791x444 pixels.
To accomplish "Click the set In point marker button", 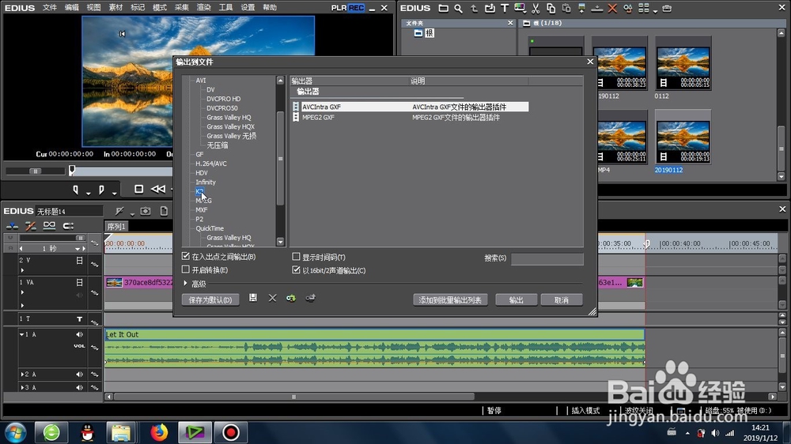I will [76, 190].
